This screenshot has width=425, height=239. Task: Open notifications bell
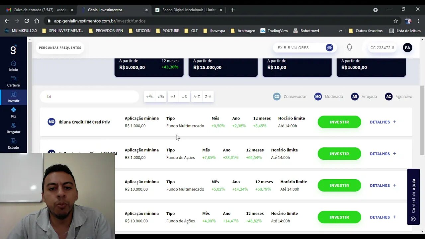click(x=349, y=47)
